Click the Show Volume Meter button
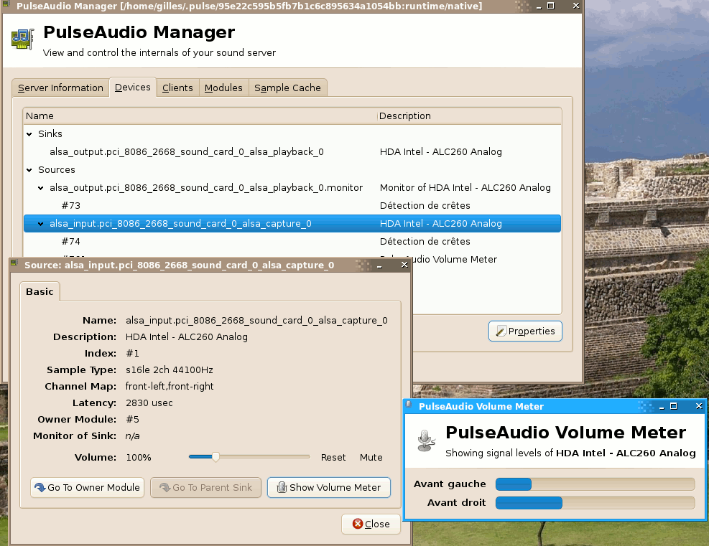Image resolution: width=709 pixels, height=546 pixels. (x=329, y=488)
